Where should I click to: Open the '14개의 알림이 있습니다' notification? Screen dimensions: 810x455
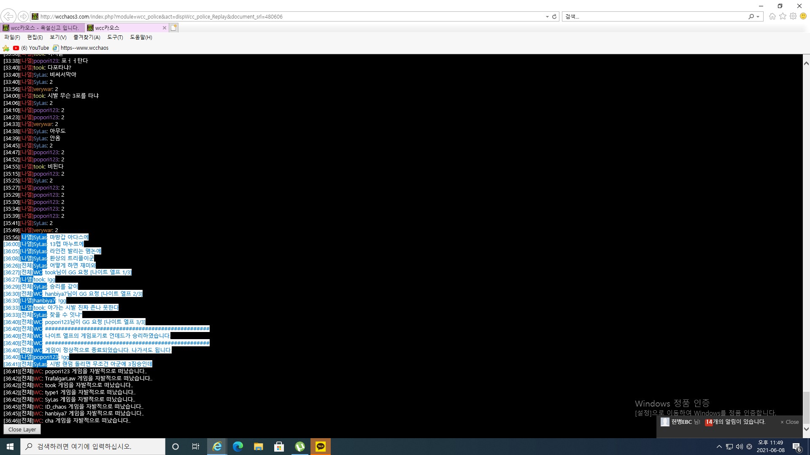pyautogui.click(x=735, y=422)
